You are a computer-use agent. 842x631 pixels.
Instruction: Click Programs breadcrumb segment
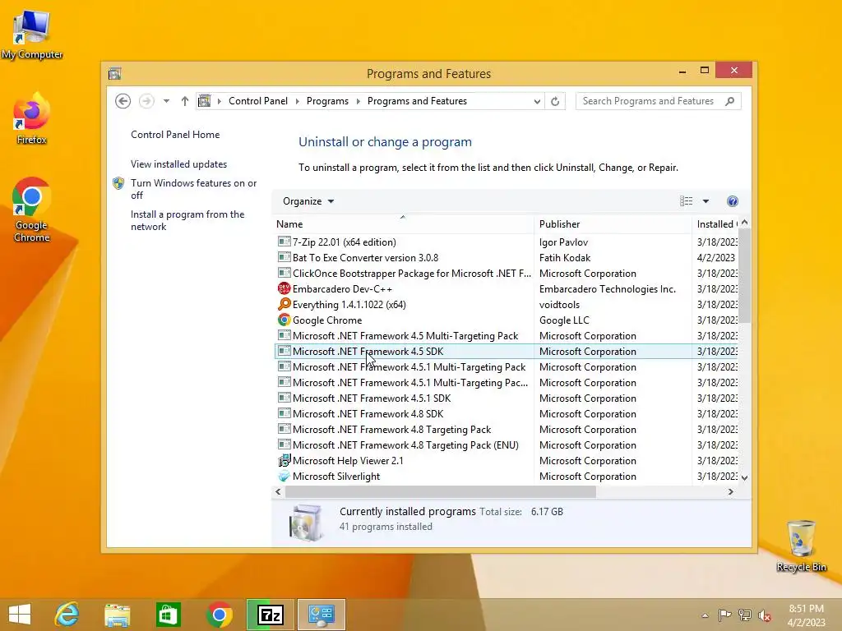(327, 101)
